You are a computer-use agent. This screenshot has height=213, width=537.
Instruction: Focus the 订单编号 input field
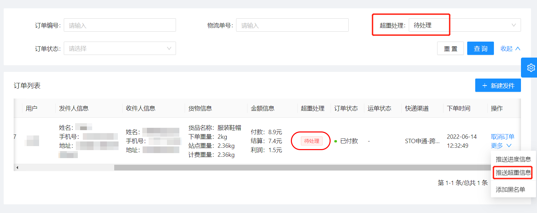[x=120, y=25]
